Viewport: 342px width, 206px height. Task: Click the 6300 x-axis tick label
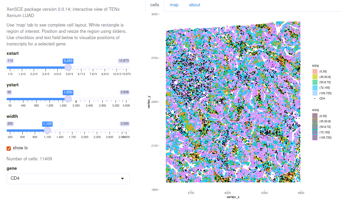click(x=264, y=193)
